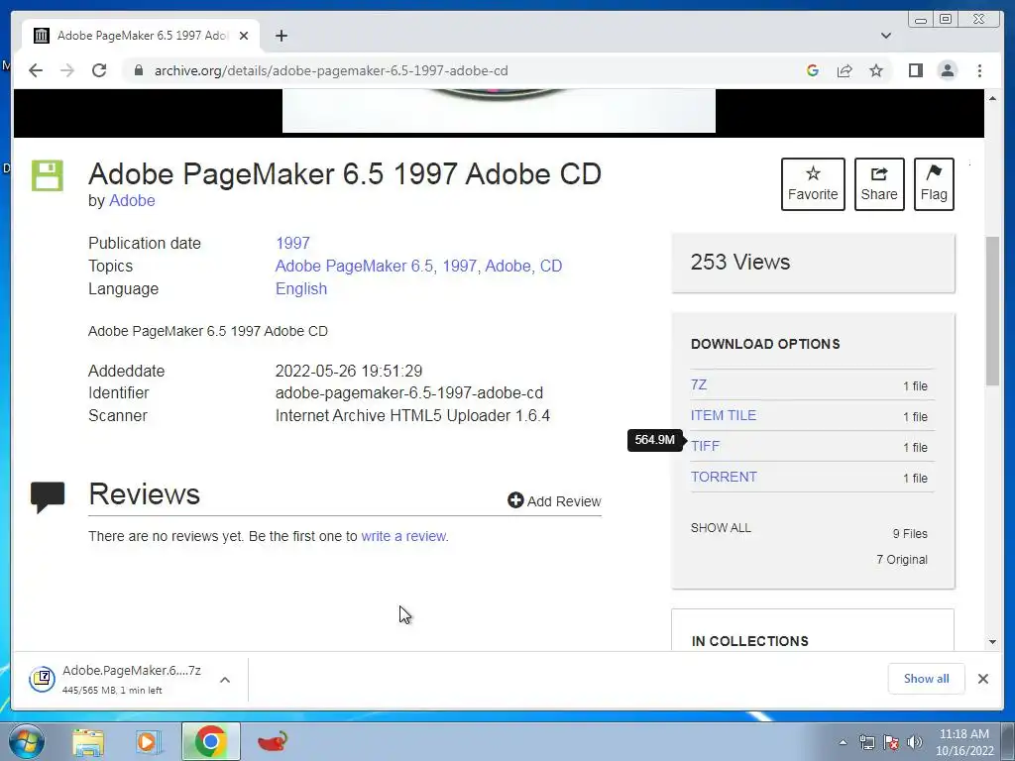The image size is (1015, 761).
Task: Open a new browser tab
Action: click(281, 36)
